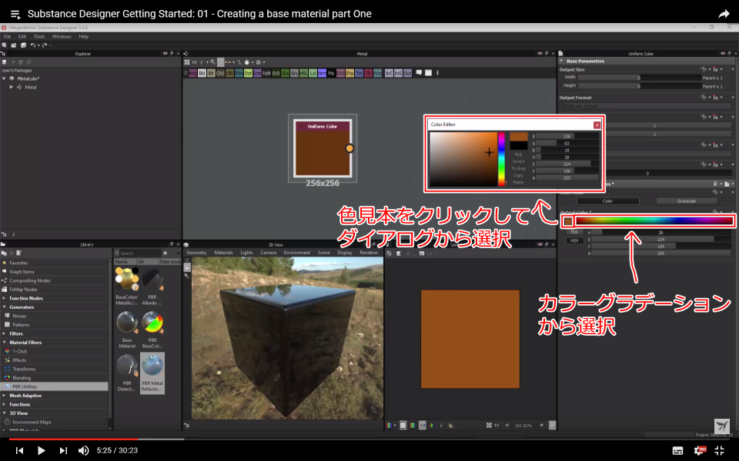The height and width of the screenshot is (461, 739).
Task: Reset graph zoom with the 1:1 icon
Action: (x=194, y=62)
